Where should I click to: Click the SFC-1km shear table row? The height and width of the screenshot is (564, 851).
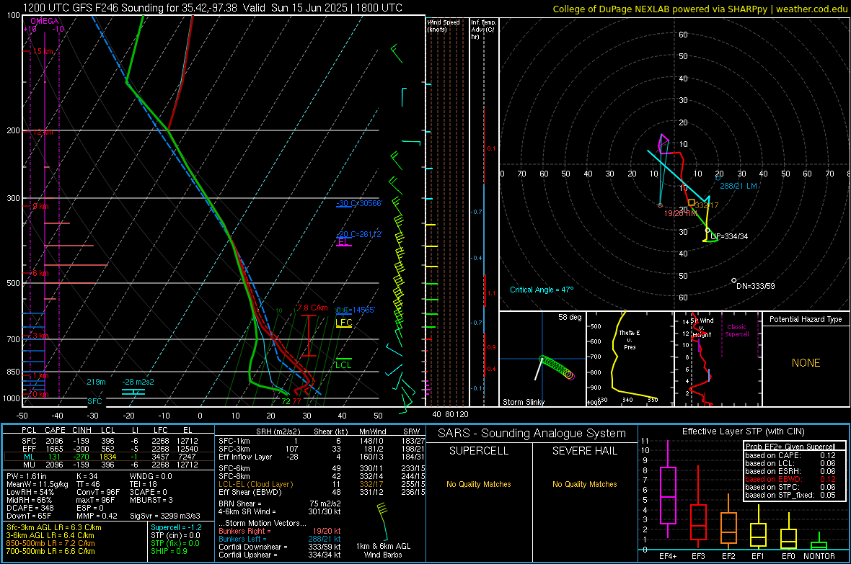point(322,441)
